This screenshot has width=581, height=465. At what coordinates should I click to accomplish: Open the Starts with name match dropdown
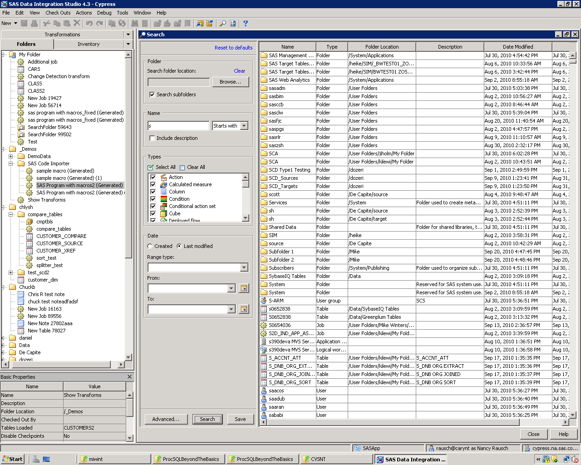[244, 126]
